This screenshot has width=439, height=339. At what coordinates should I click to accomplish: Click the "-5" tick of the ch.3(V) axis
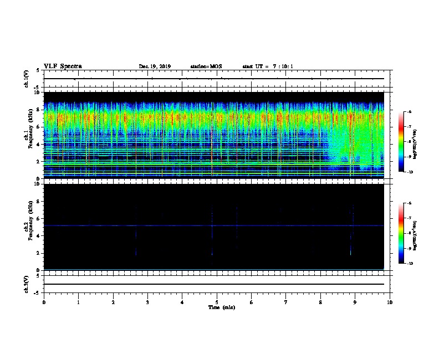point(37,293)
